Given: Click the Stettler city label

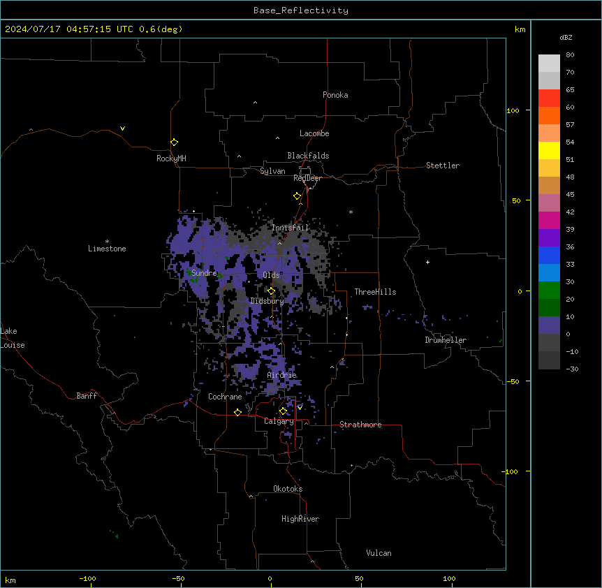Looking at the screenshot, I should pyautogui.click(x=443, y=166).
